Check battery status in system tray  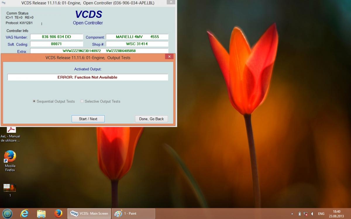pos(300,214)
